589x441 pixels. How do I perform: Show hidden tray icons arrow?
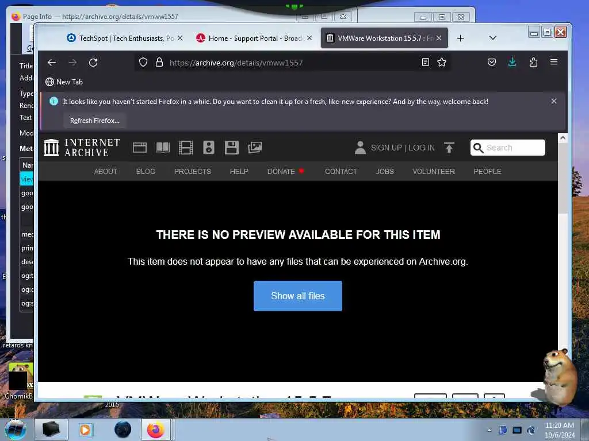point(489,430)
